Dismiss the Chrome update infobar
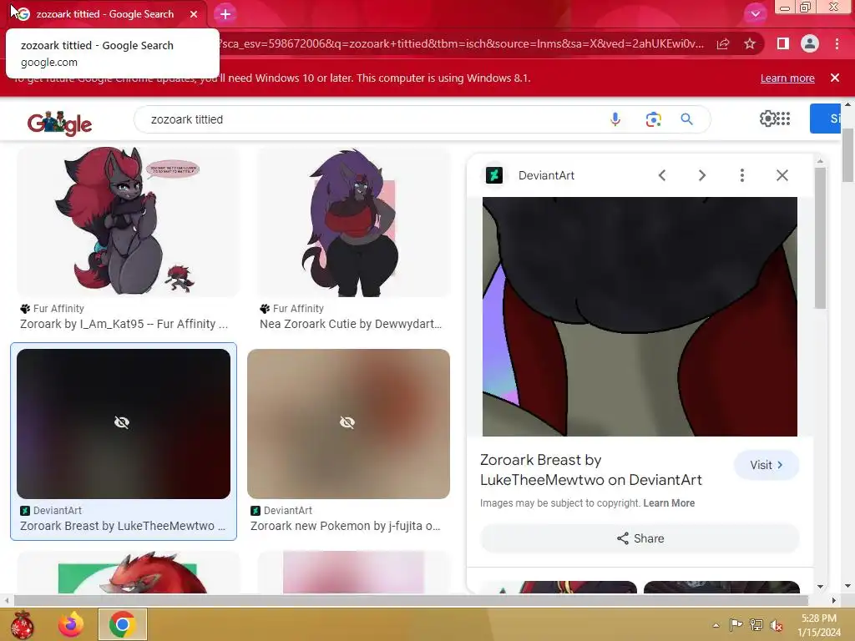This screenshot has height=641, width=855. click(x=835, y=78)
